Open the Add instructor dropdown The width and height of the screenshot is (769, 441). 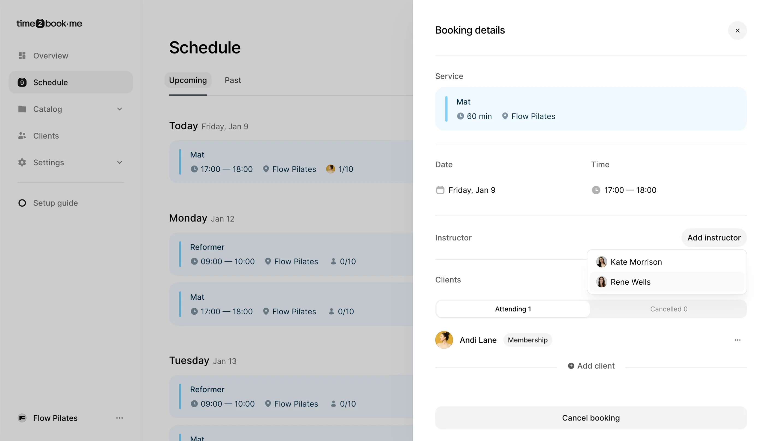point(714,238)
